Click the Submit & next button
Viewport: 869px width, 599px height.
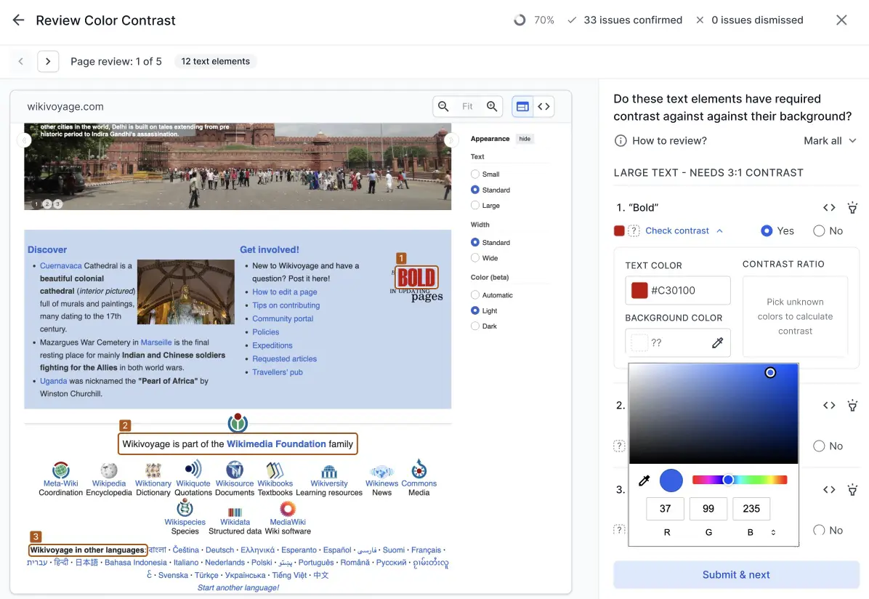tap(736, 574)
